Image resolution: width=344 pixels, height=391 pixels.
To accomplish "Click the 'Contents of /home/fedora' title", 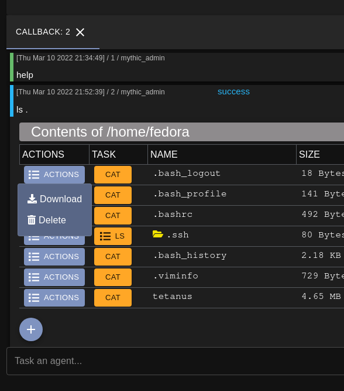I will (x=110, y=132).
